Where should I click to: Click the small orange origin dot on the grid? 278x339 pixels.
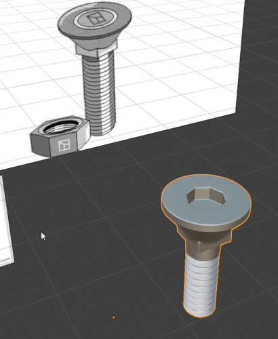[x=113, y=317]
